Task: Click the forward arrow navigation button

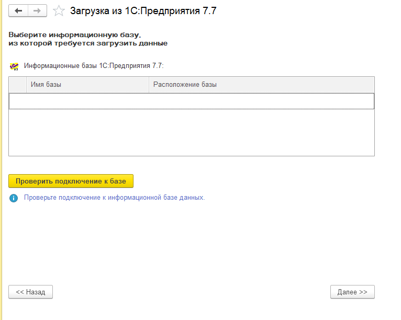Action: (x=37, y=11)
